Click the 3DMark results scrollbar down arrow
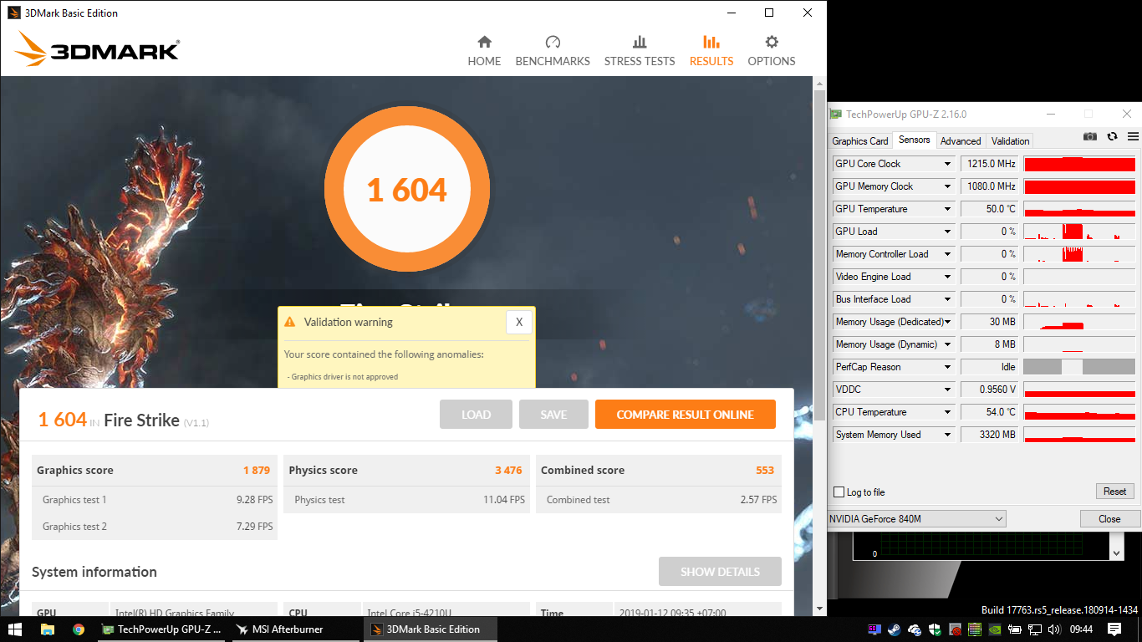The image size is (1142, 642). [x=820, y=609]
